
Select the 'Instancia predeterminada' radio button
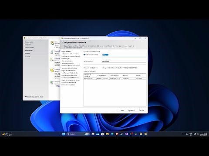[x=84, y=52]
